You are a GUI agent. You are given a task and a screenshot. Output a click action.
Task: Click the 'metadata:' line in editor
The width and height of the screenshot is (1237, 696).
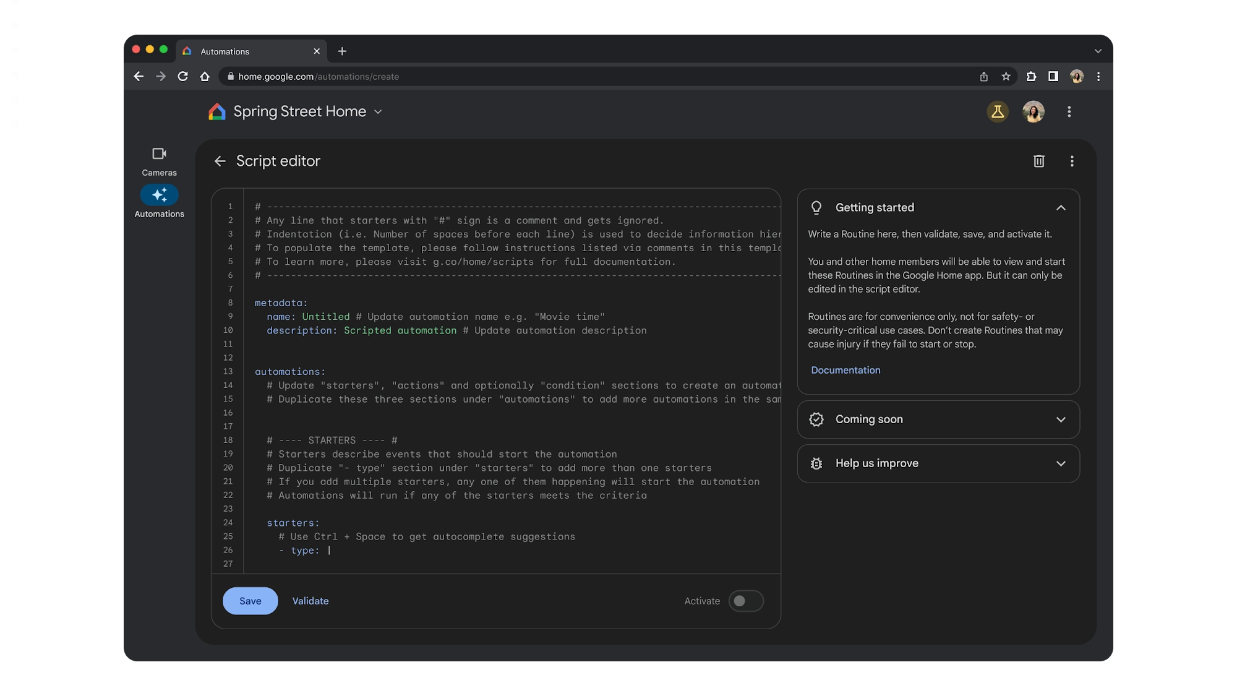coord(281,303)
